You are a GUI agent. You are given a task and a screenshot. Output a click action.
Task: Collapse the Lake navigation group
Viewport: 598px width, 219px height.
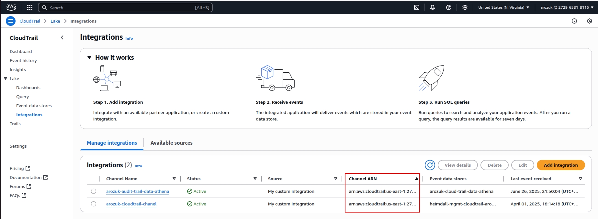[6, 78]
